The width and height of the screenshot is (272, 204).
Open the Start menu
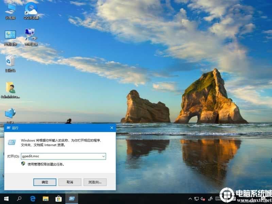(6, 199)
